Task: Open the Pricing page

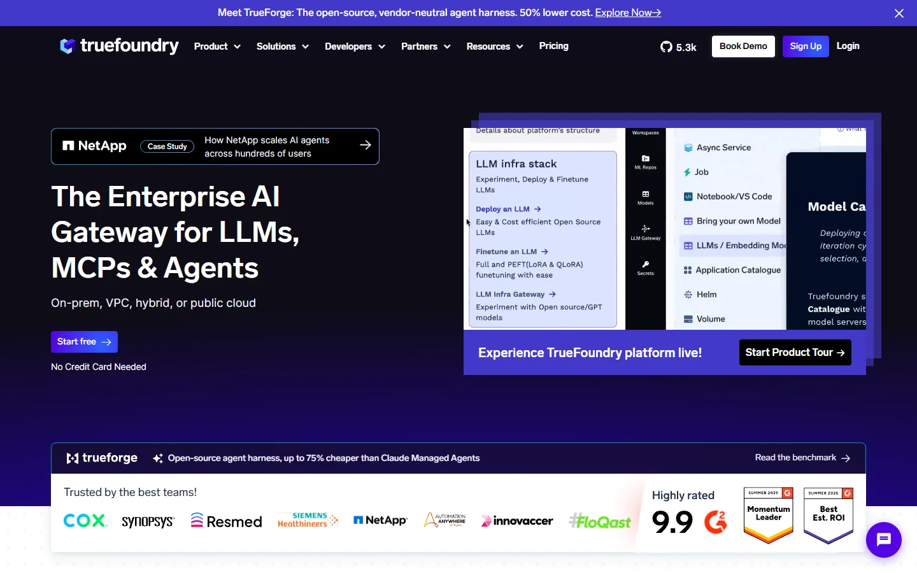Action: click(553, 46)
